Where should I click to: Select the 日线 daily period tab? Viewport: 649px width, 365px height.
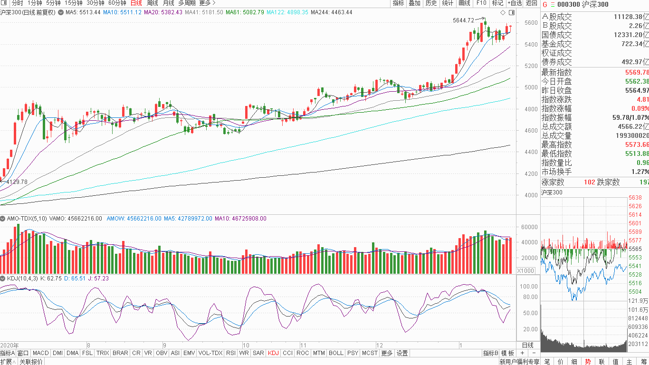[x=136, y=3]
